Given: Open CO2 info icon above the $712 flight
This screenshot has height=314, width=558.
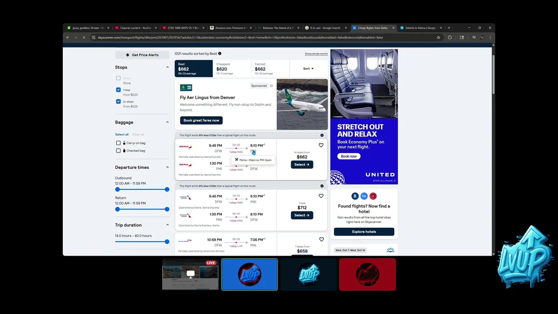Looking at the screenshot, I should (x=322, y=186).
